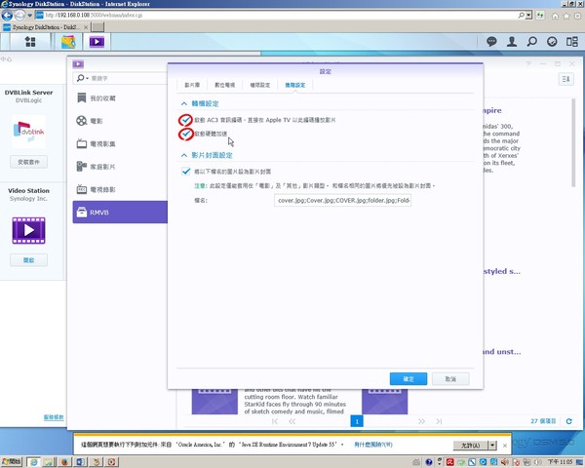Click the cover filename input field
Viewport: 585px width, 468px height.
[343, 200]
